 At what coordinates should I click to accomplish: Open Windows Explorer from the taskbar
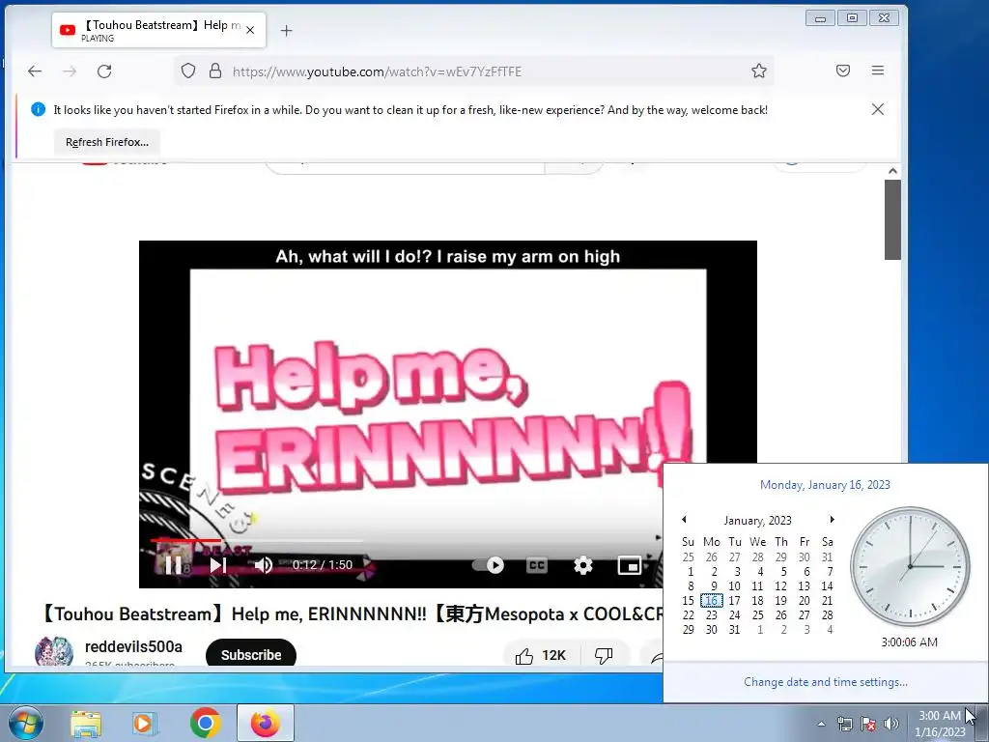[86, 723]
